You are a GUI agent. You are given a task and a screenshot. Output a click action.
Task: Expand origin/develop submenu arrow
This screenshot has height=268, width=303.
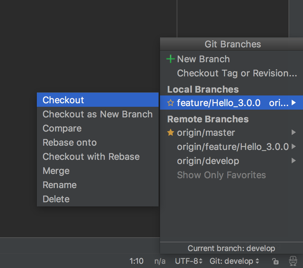pos(293,161)
